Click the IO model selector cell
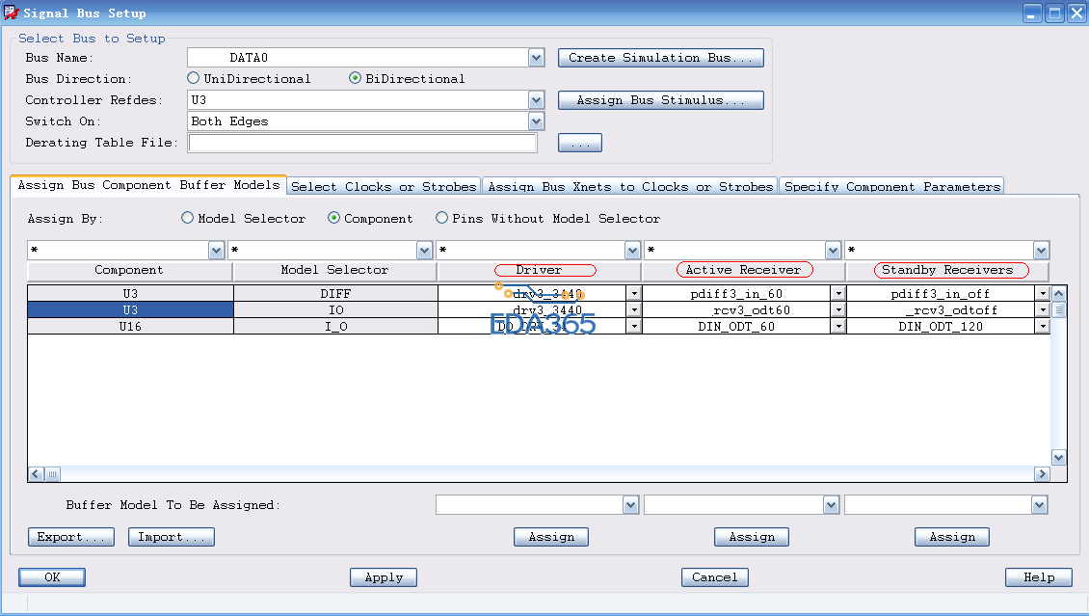This screenshot has height=616, width=1089. click(x=335, y=309)
